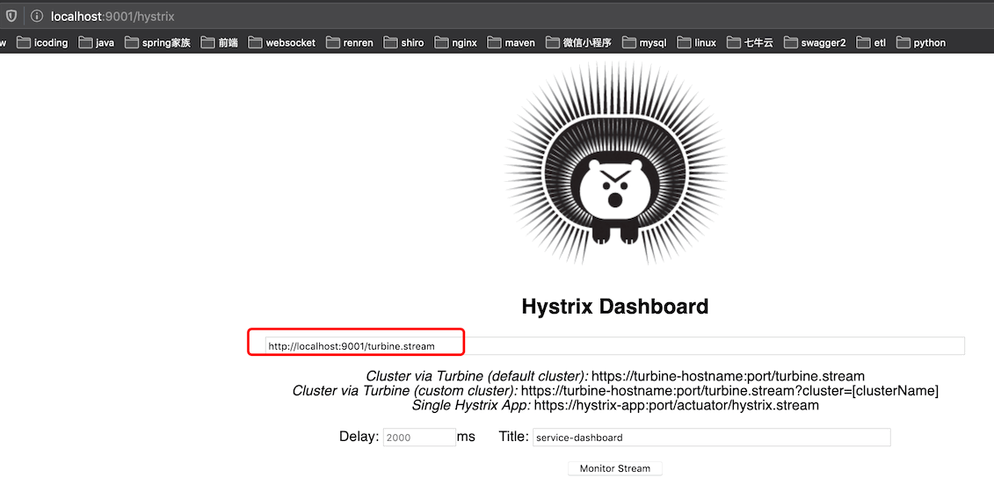This screenshot has width=994, height=485.
Task: Click the Single Hystrix App example URL
Action: click(x=677, y=405)
